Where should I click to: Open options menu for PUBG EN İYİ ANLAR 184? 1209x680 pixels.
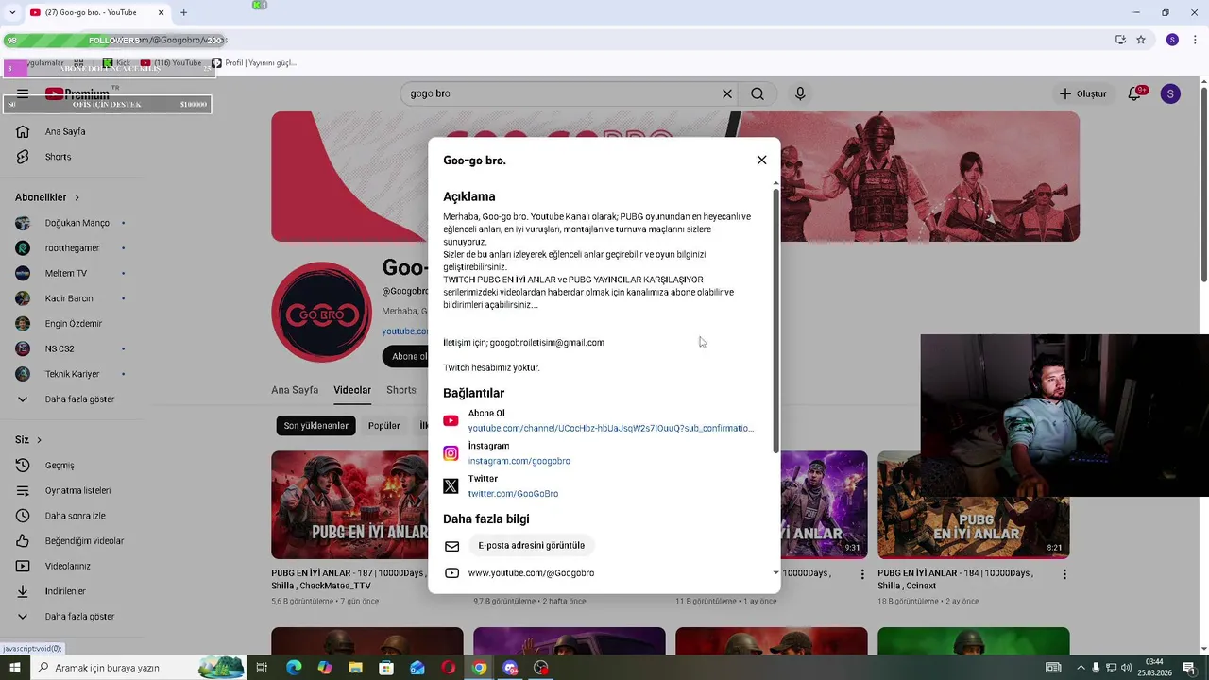coord(1064,574)
